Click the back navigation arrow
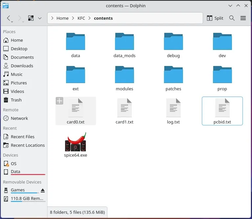 click(x=9, y=18)
